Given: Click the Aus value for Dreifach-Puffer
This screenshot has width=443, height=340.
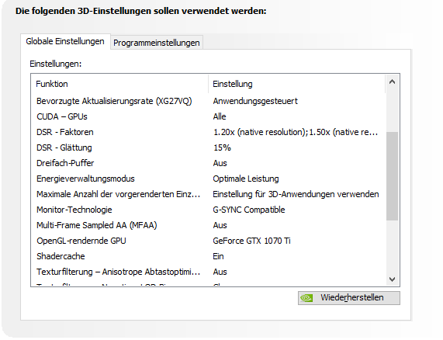Looking at the screenshot, I should tap(220, 163).
